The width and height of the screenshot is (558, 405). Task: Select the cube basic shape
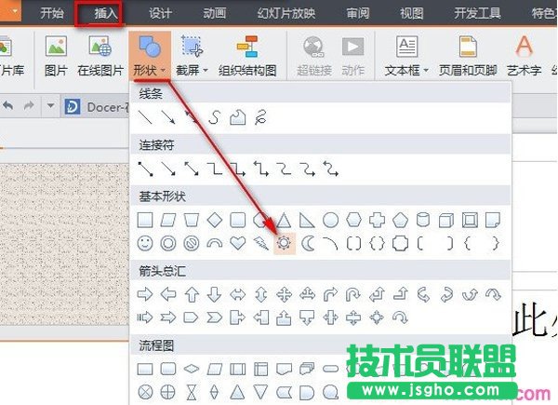click(446, 220)
